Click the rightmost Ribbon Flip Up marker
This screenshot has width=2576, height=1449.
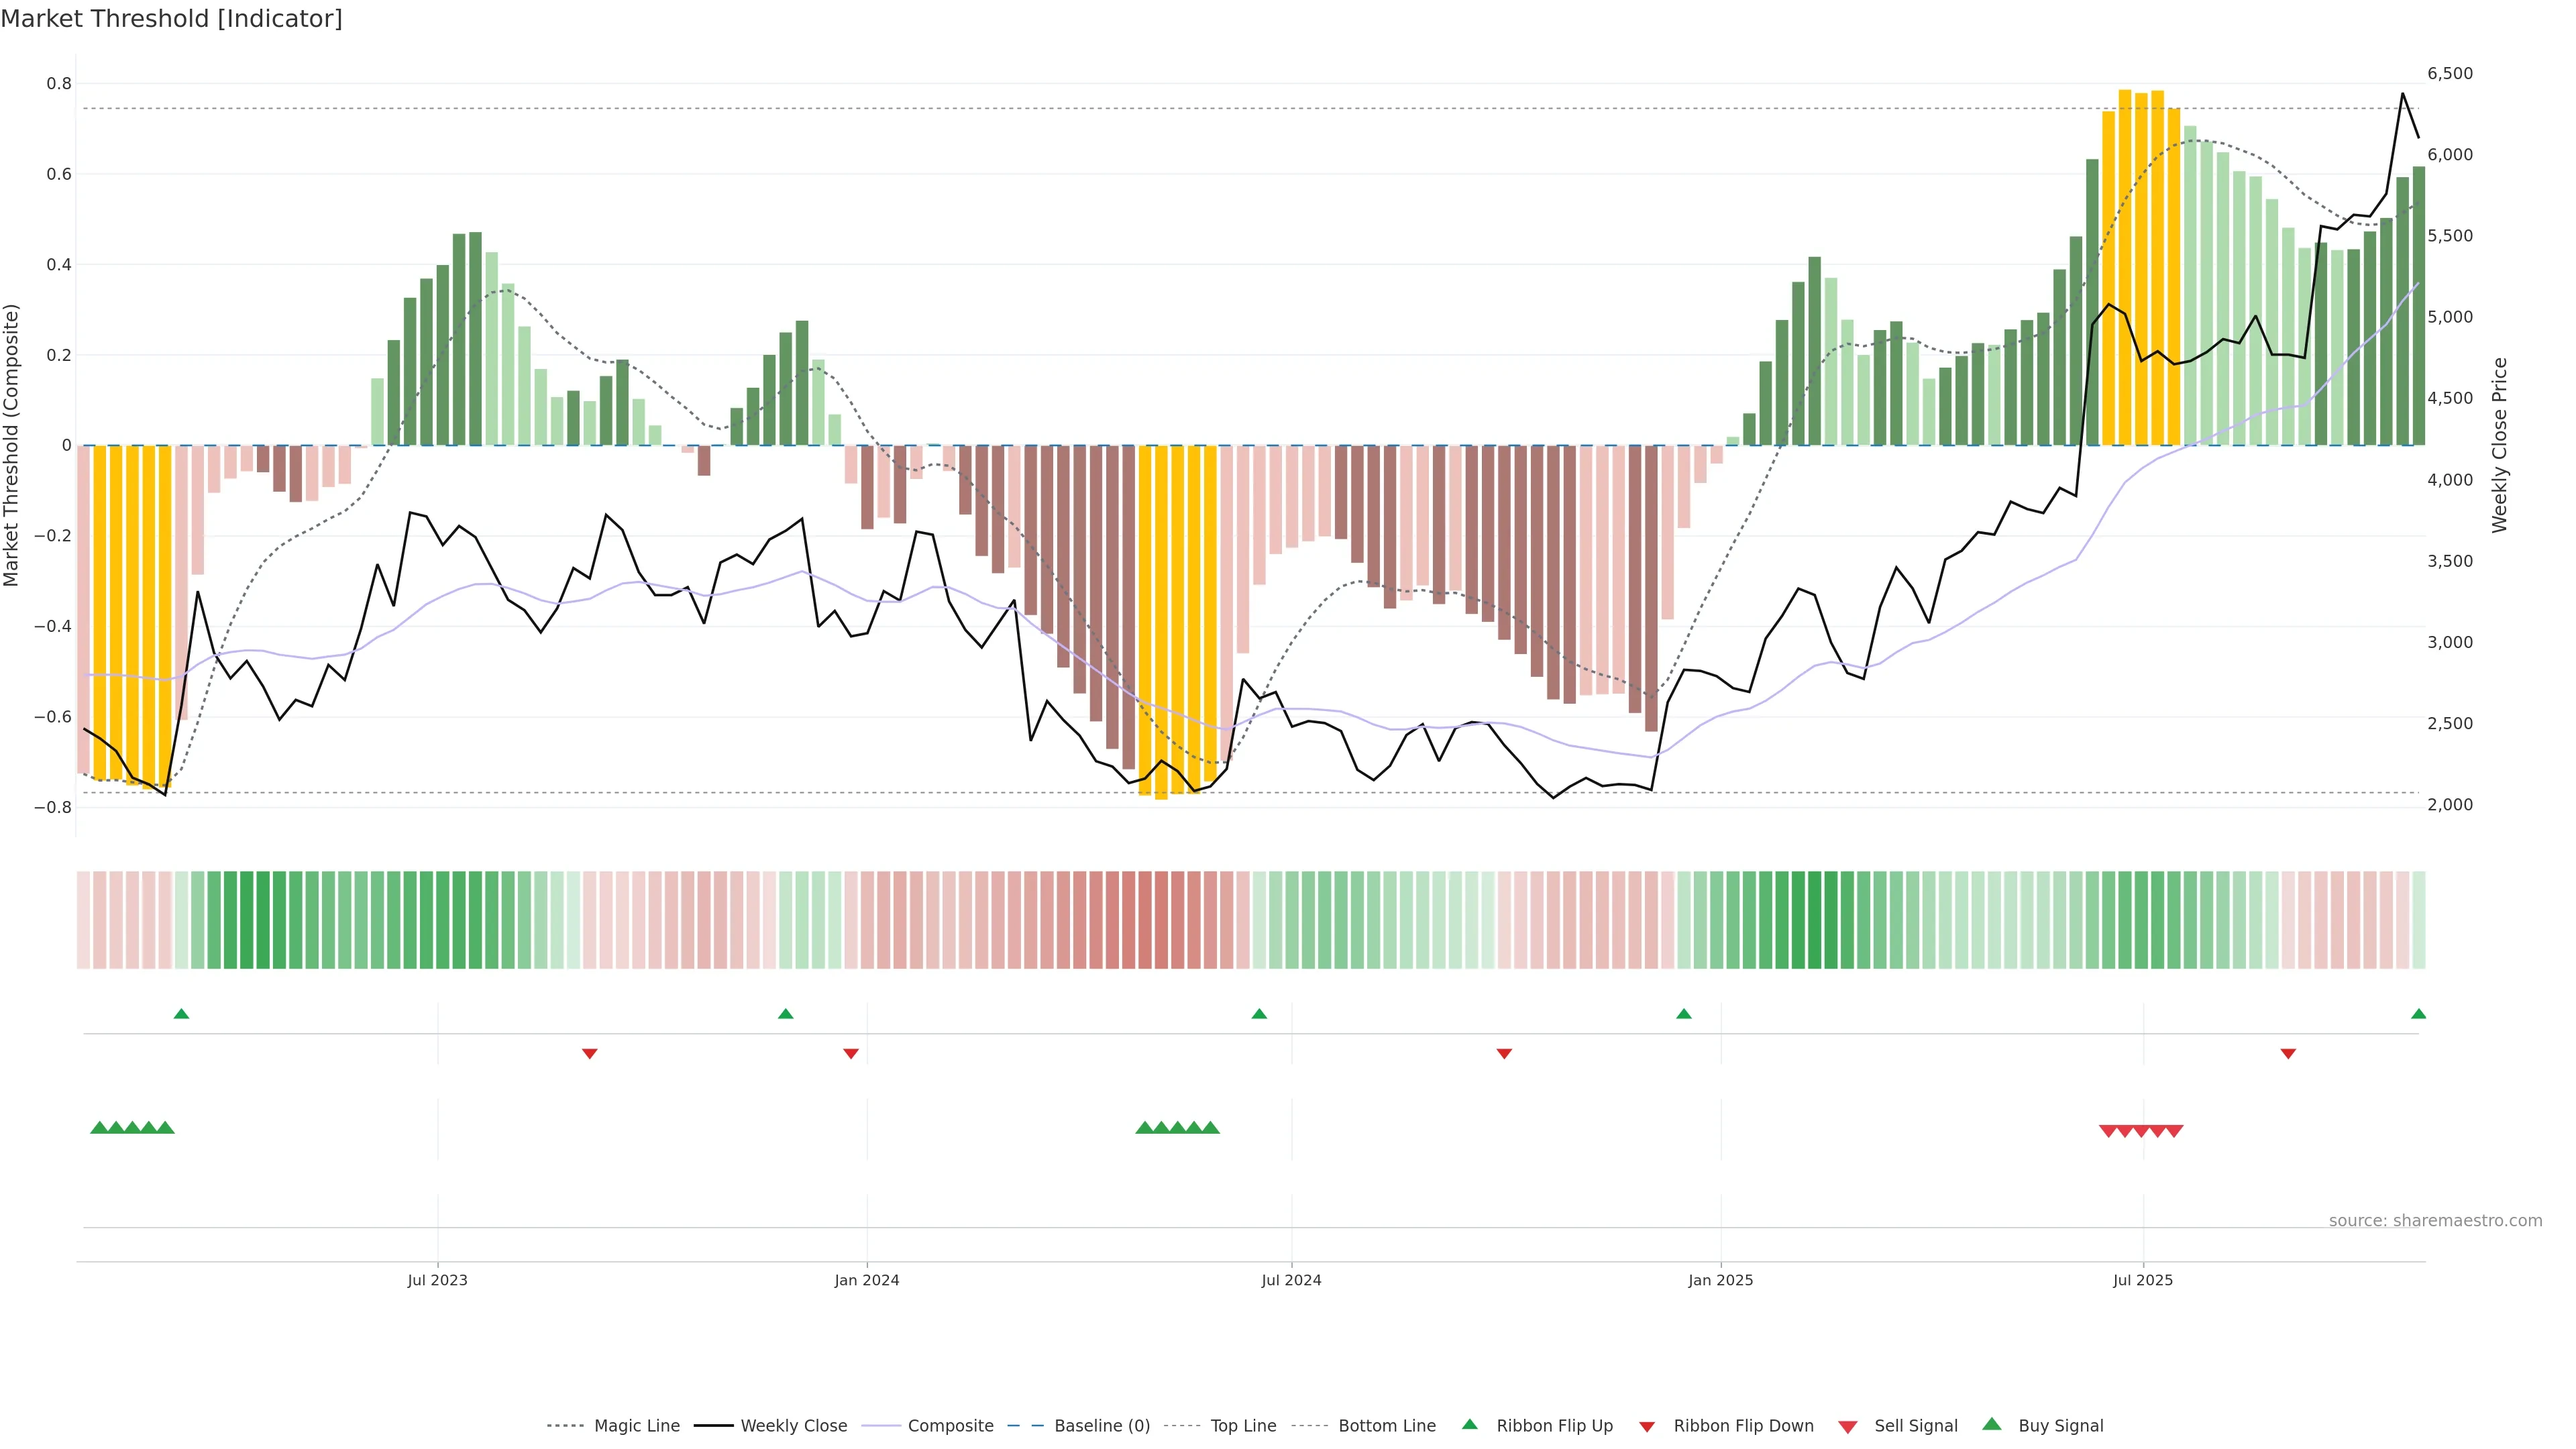pos(2418,1014)
